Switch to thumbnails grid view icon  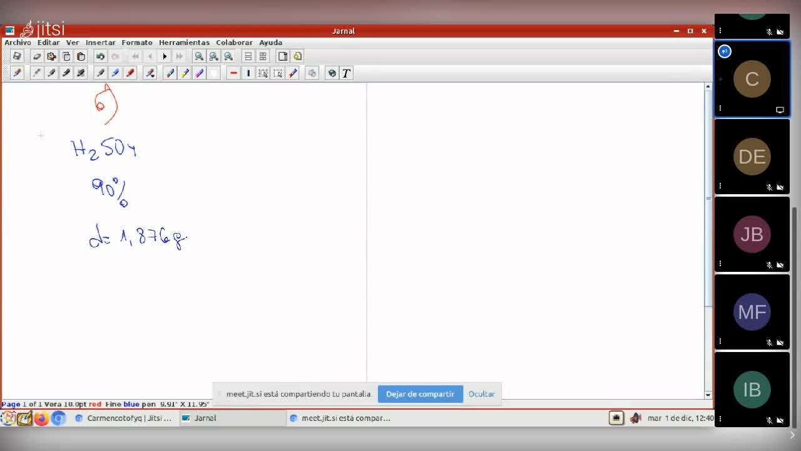coord(263,56)
